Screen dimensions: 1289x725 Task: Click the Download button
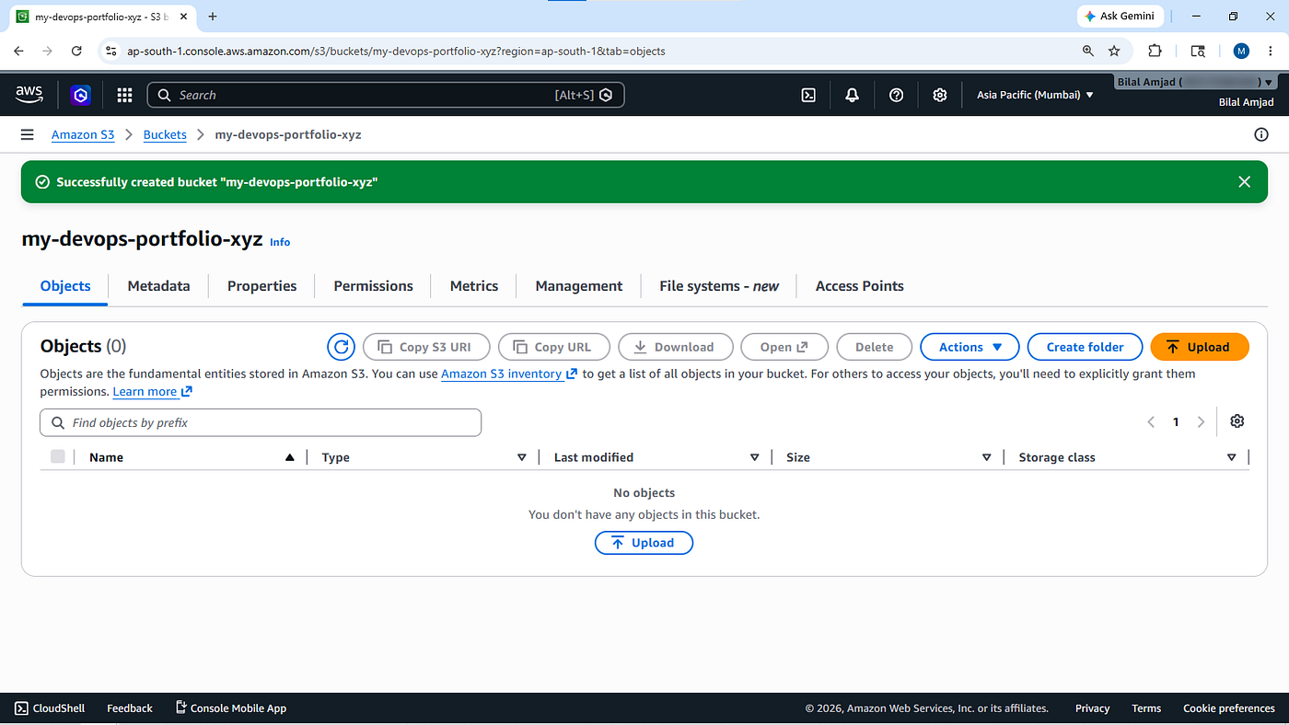[x=675, y=347]
